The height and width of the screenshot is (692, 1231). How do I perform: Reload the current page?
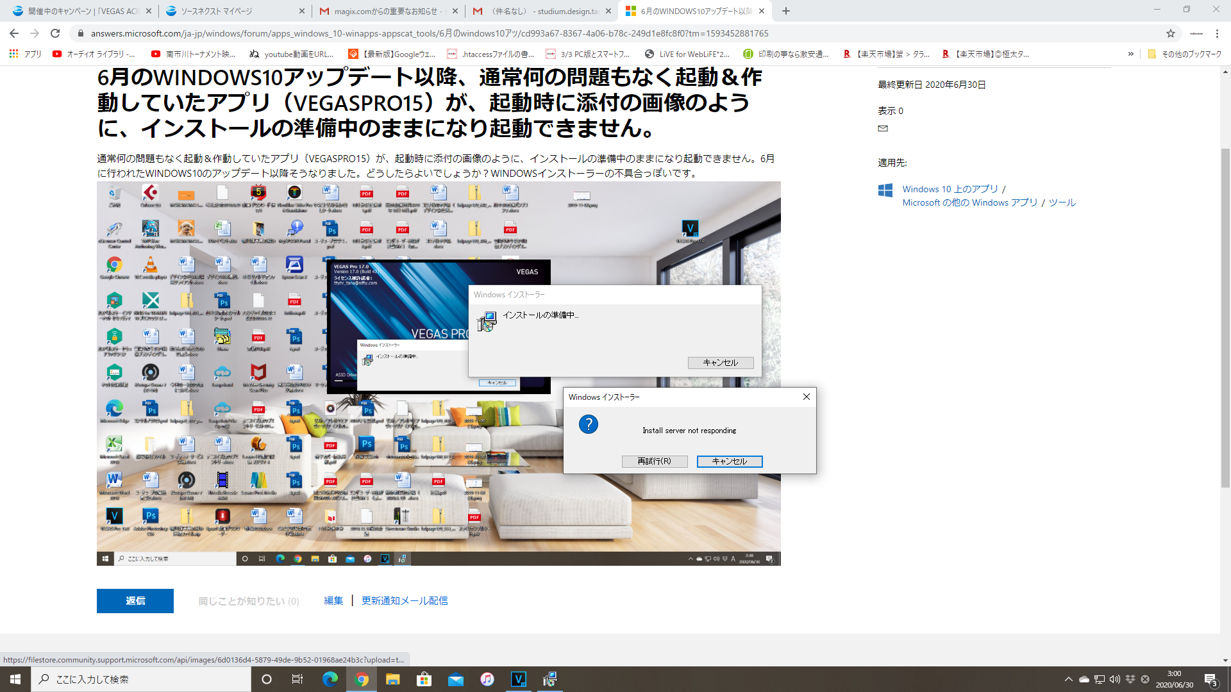coord(55,33)
